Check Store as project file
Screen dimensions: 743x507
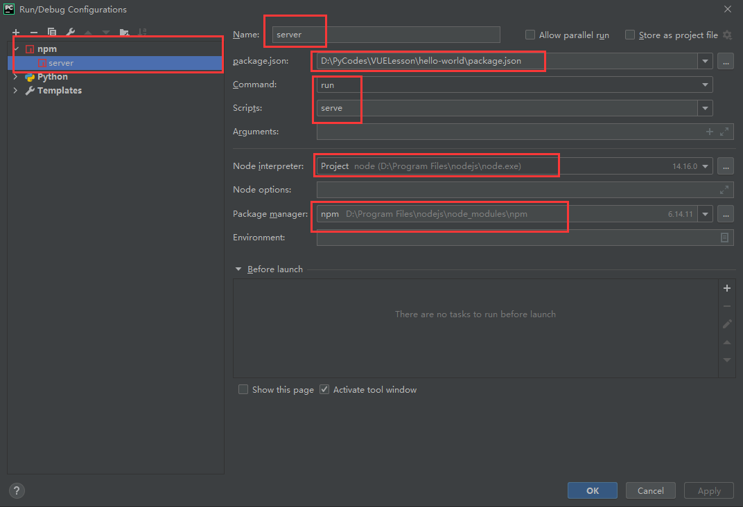630,35
